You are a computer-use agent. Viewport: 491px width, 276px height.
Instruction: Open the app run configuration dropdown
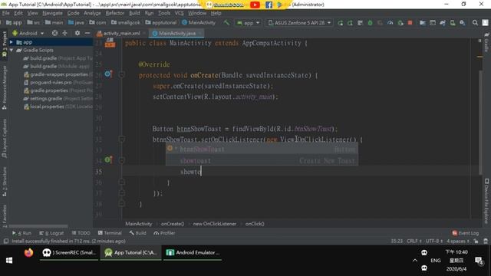pos(249,23)
